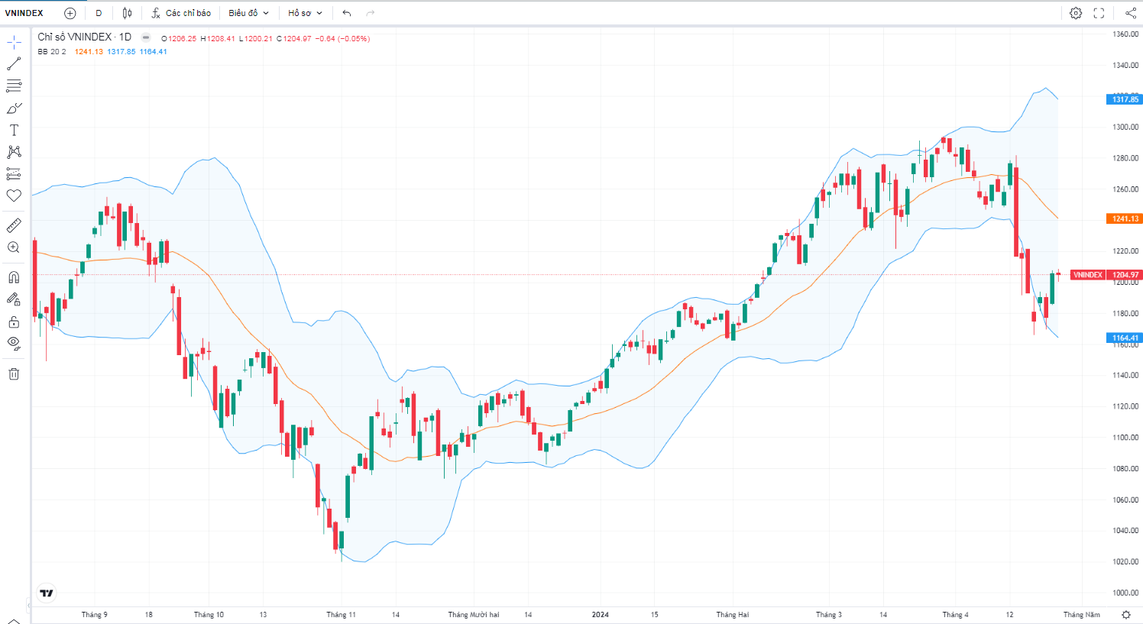Click the 1164.41 lower band legend value

154,52
